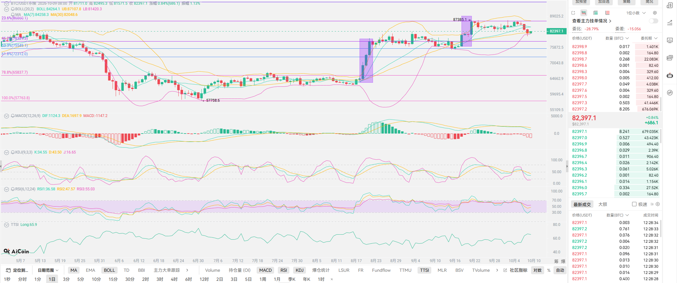Click the left panel collapse handle on chart edge

(x=1, y=166)
